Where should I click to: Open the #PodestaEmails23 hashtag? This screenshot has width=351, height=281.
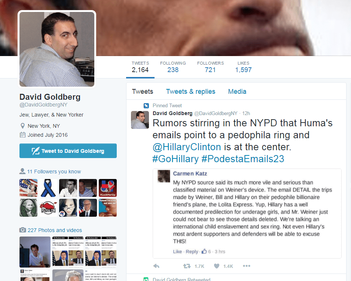(x=242, y=159)
